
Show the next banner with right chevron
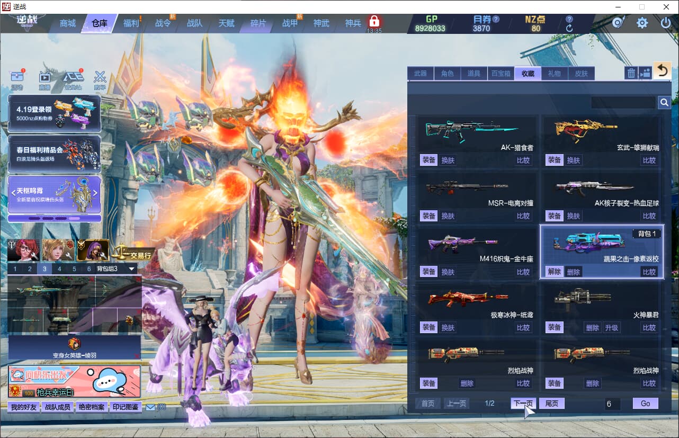[95, 193]
